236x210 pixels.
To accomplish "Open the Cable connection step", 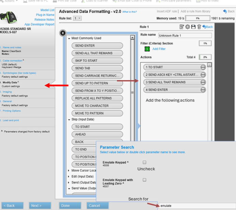I will point(12,60).
